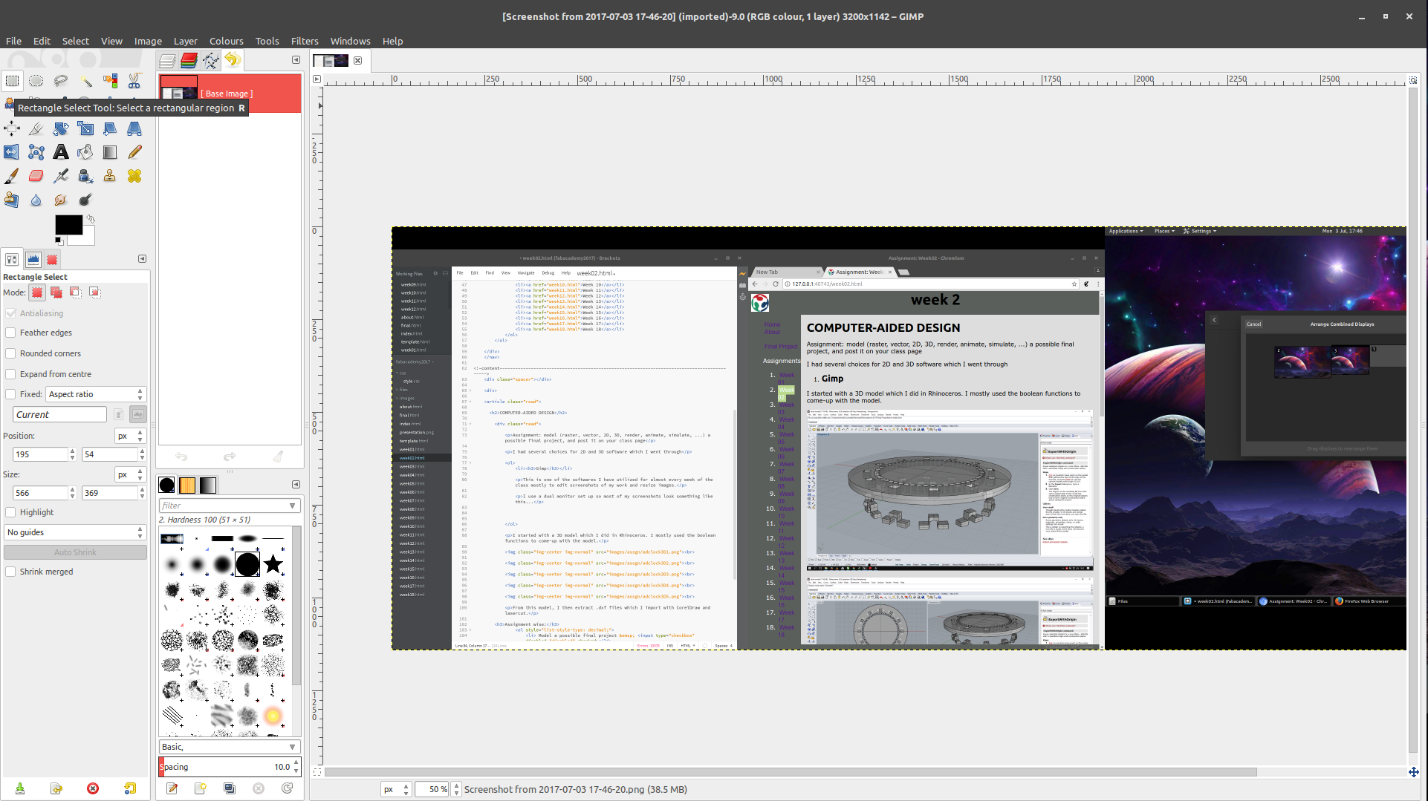Image resolution: width=1428 pixels, height=801 pixels.
Task: Save tool preset from Tool Options
Action: click(20, 788)
